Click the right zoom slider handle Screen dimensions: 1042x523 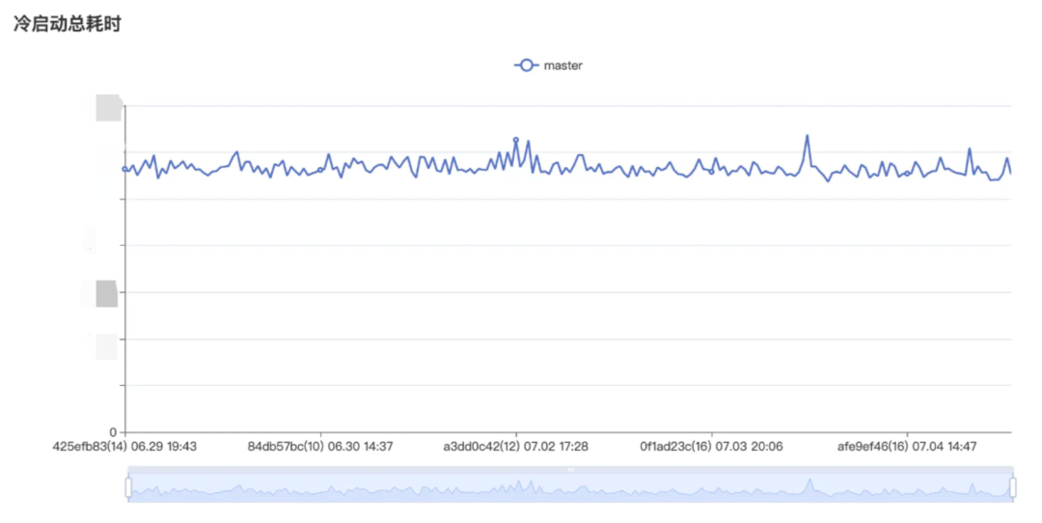click(x=1013, y=487)
